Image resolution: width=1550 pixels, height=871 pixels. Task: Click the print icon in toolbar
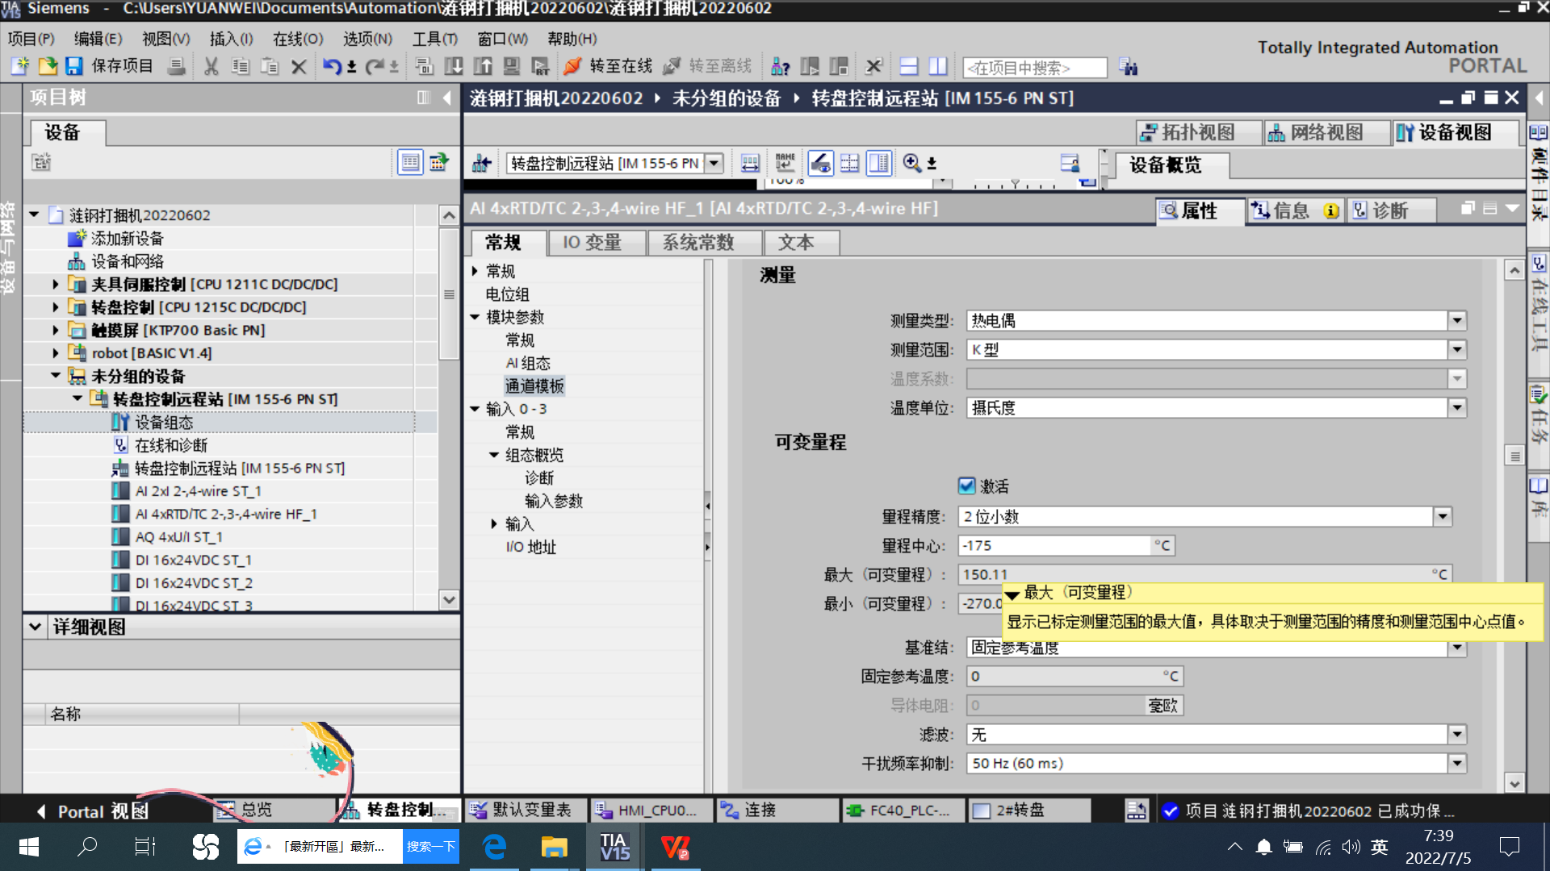pos(176,66)
